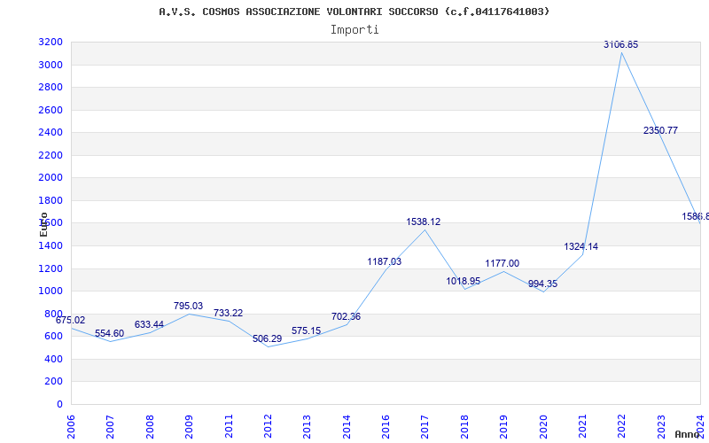Click the 795.03 data label
The image size is (709, 443).
click(188, 306)
